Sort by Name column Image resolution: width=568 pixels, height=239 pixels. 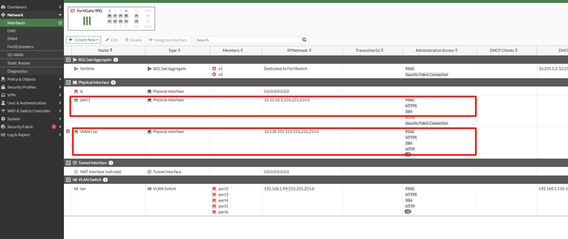click(x=106, y=51)
